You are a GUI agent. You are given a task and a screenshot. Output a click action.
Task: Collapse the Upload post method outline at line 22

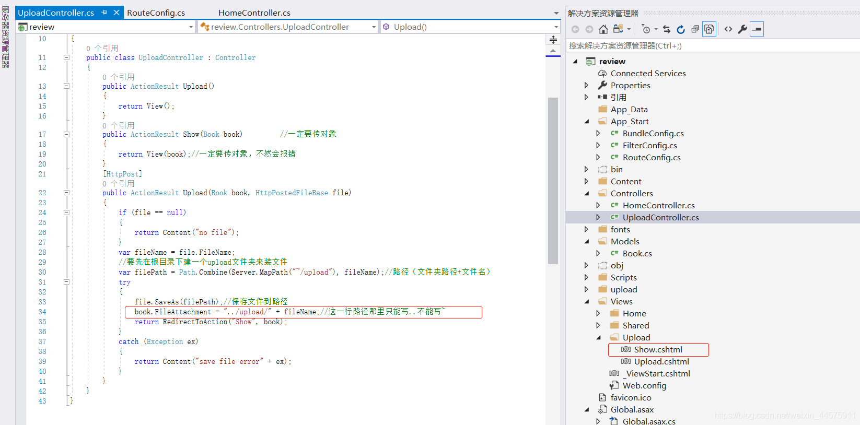[x=66, y=193]
